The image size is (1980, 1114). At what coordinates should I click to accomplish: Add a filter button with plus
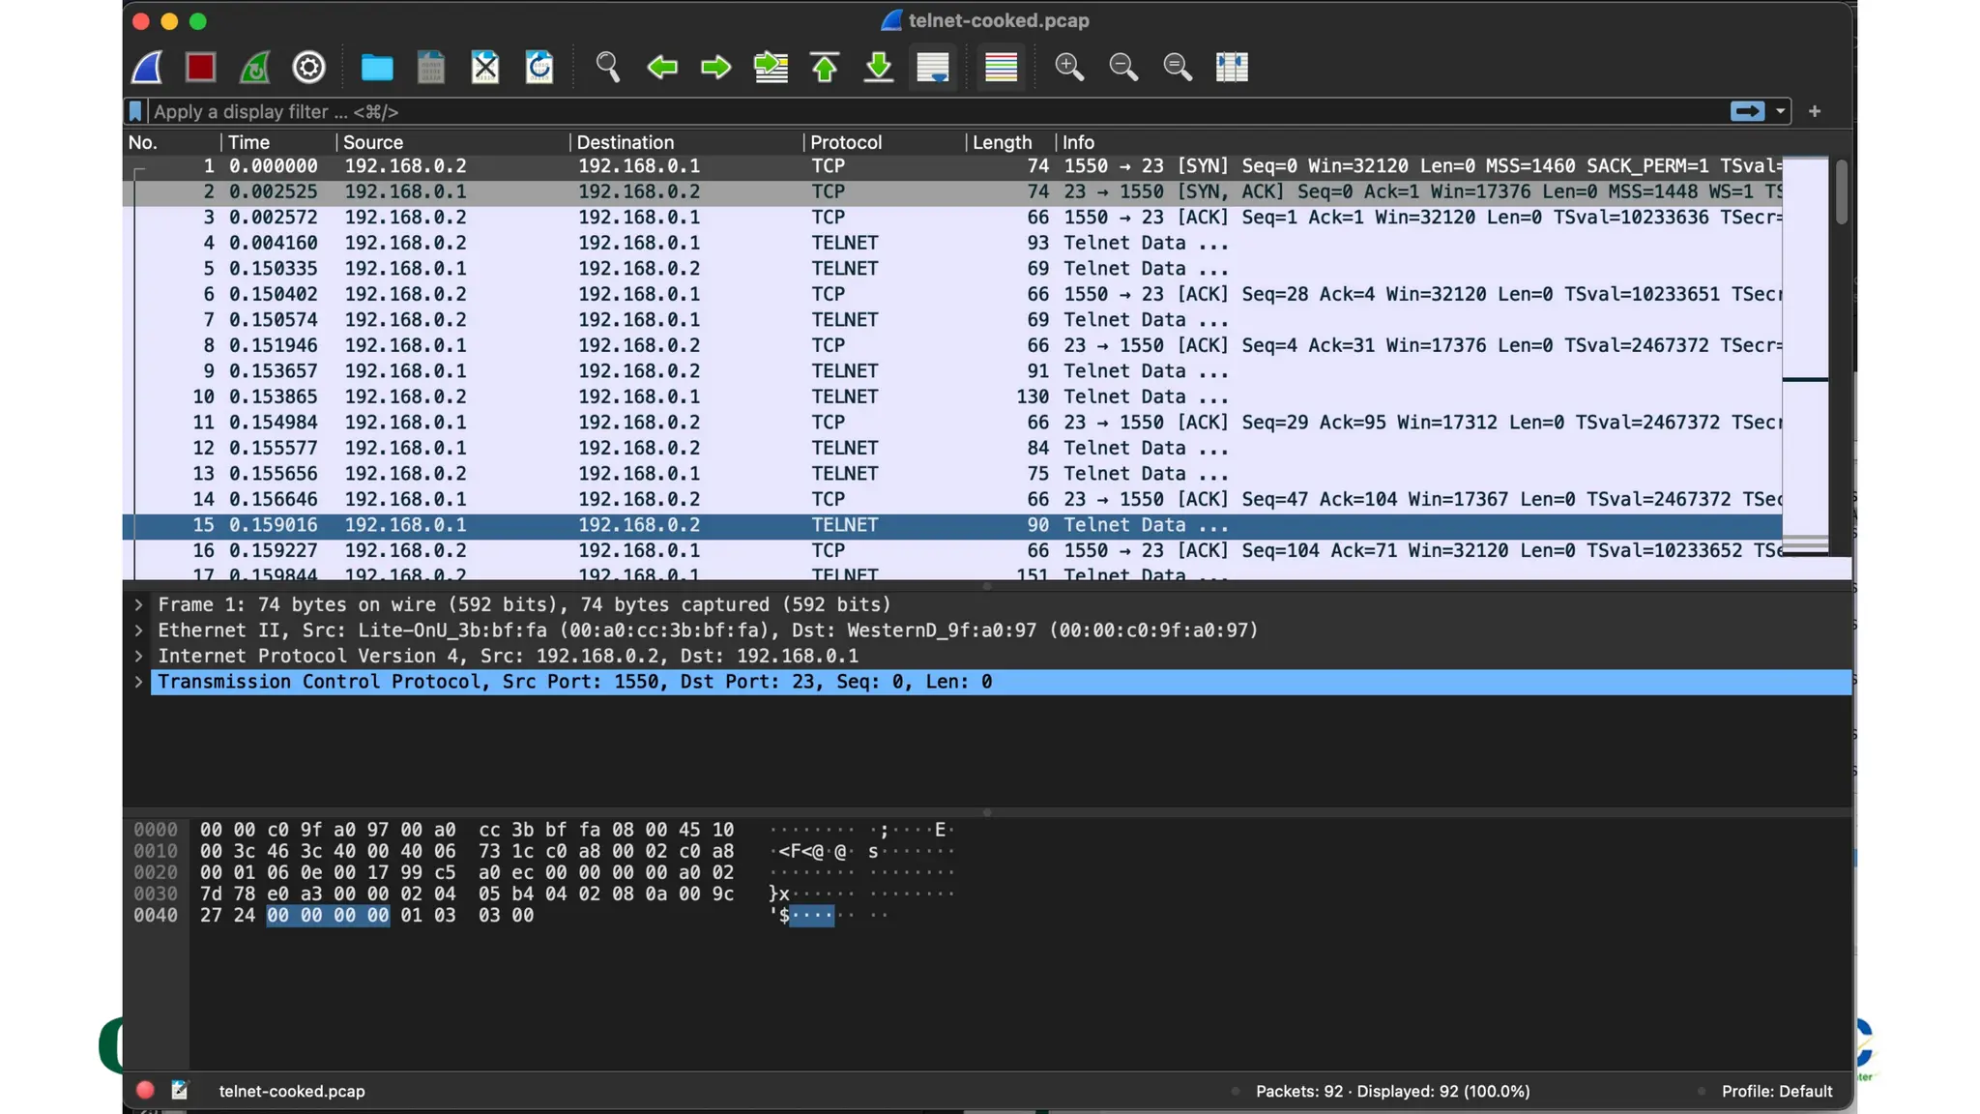(x=1815, y=111)
